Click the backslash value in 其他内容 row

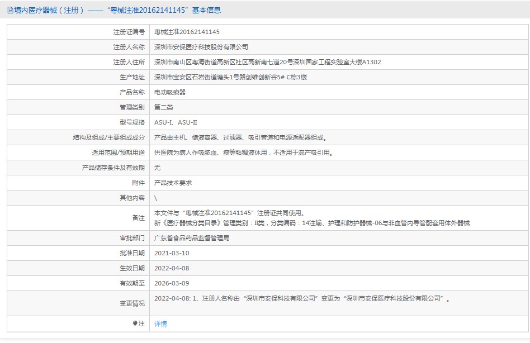[156, 198]
